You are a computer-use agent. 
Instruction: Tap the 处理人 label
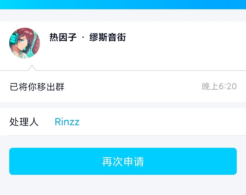[x=24, y=122]
